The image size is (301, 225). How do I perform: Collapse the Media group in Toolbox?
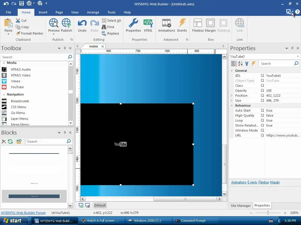4,63
